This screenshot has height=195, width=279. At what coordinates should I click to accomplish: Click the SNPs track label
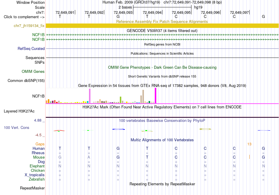pos(40,63)
